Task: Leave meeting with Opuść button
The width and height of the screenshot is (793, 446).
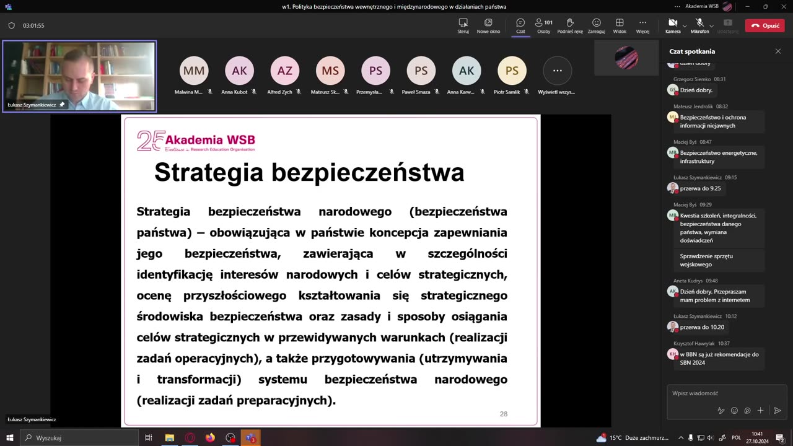Action: click(x=765, y=25)
